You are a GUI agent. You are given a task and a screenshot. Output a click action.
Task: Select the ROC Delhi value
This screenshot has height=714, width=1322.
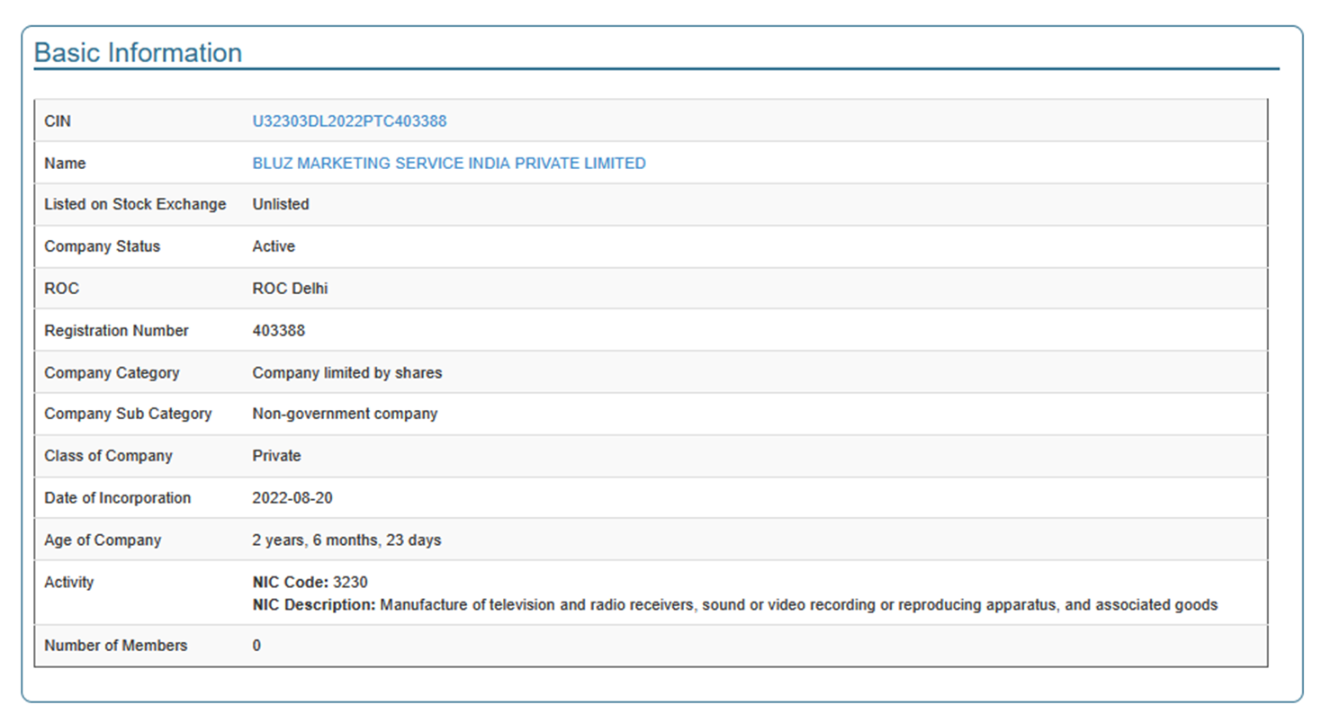tap(290, 289)
